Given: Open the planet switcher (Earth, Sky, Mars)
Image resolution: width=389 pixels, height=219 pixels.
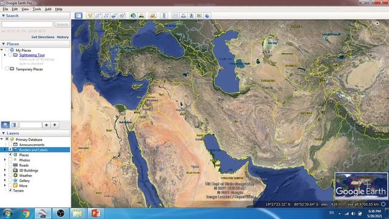Looking at the screenshot, I should pos(153,16).
